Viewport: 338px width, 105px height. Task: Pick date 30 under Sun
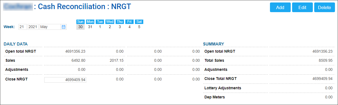click(80, 27)
